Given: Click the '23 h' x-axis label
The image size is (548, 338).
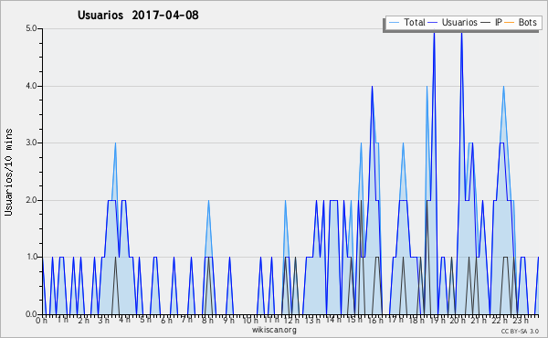Looking at the screenshot, I should click(521, 320).
